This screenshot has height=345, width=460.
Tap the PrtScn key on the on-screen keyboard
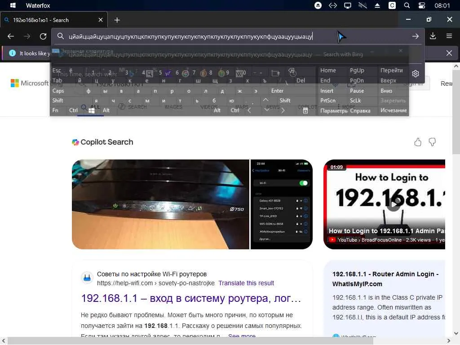tap(327, 100)
